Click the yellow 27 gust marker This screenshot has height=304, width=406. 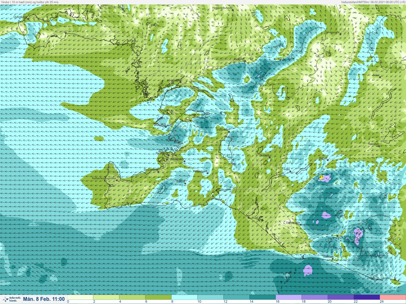(x=321, y=177)
